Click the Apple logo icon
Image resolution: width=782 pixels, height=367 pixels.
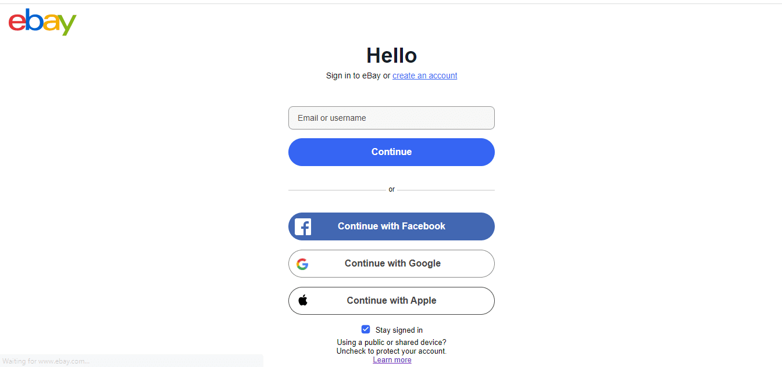click(x=303, y=300)
